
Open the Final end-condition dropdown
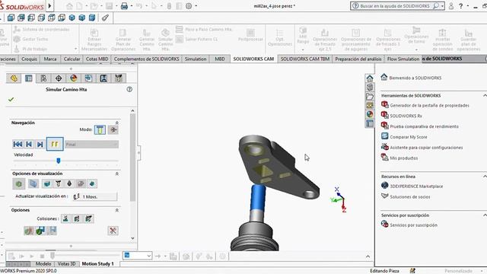coord(91,144)
